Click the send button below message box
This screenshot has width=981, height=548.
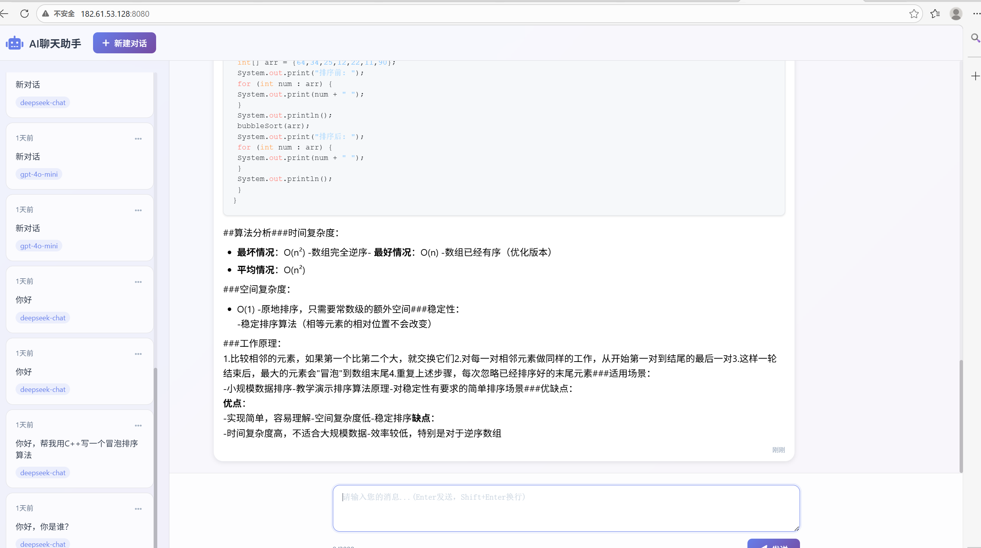coord(773,544)
